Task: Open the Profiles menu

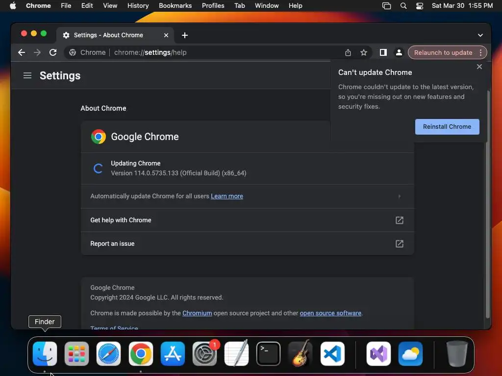Action: 213,5
